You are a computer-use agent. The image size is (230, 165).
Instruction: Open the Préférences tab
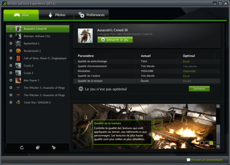[x=91, y=15]
